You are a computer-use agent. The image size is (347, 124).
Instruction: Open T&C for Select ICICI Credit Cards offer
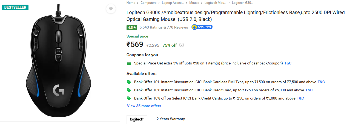[300, 98]
